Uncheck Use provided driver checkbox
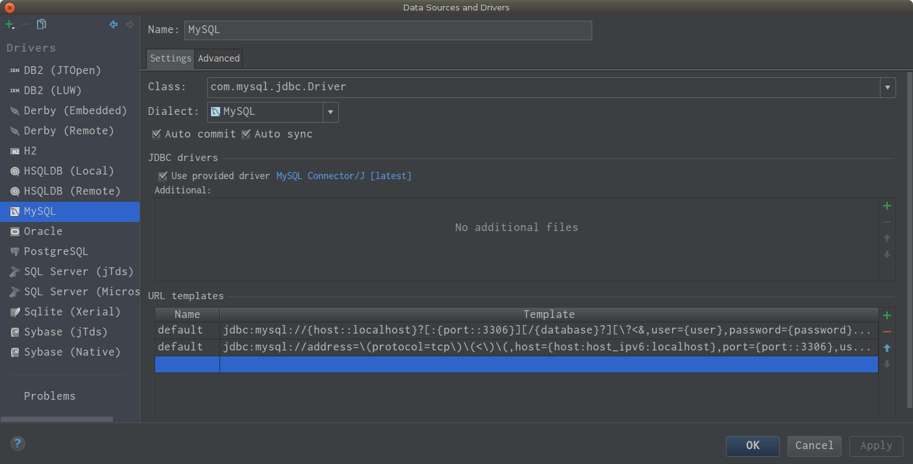This screenshot has height=464, width=913. click(x=163, y=176)
